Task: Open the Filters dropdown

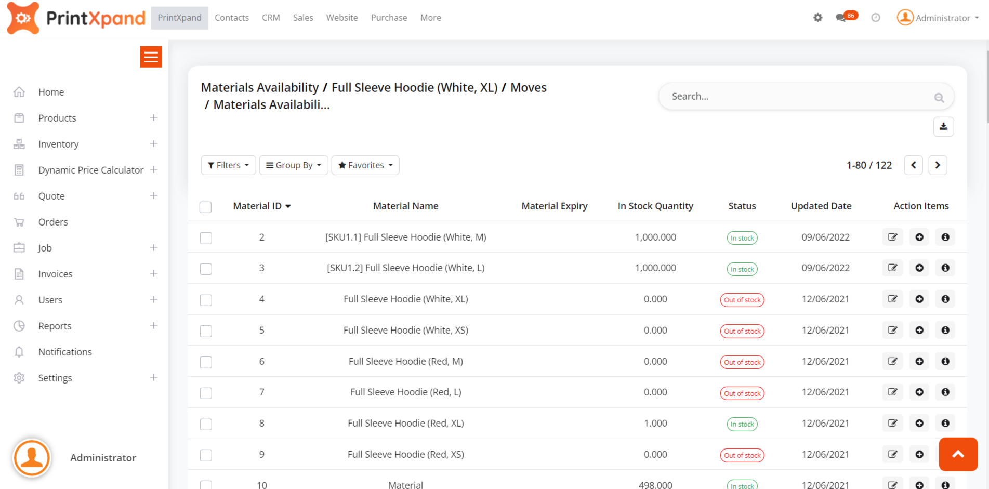Action: click(x=228, y=165)
